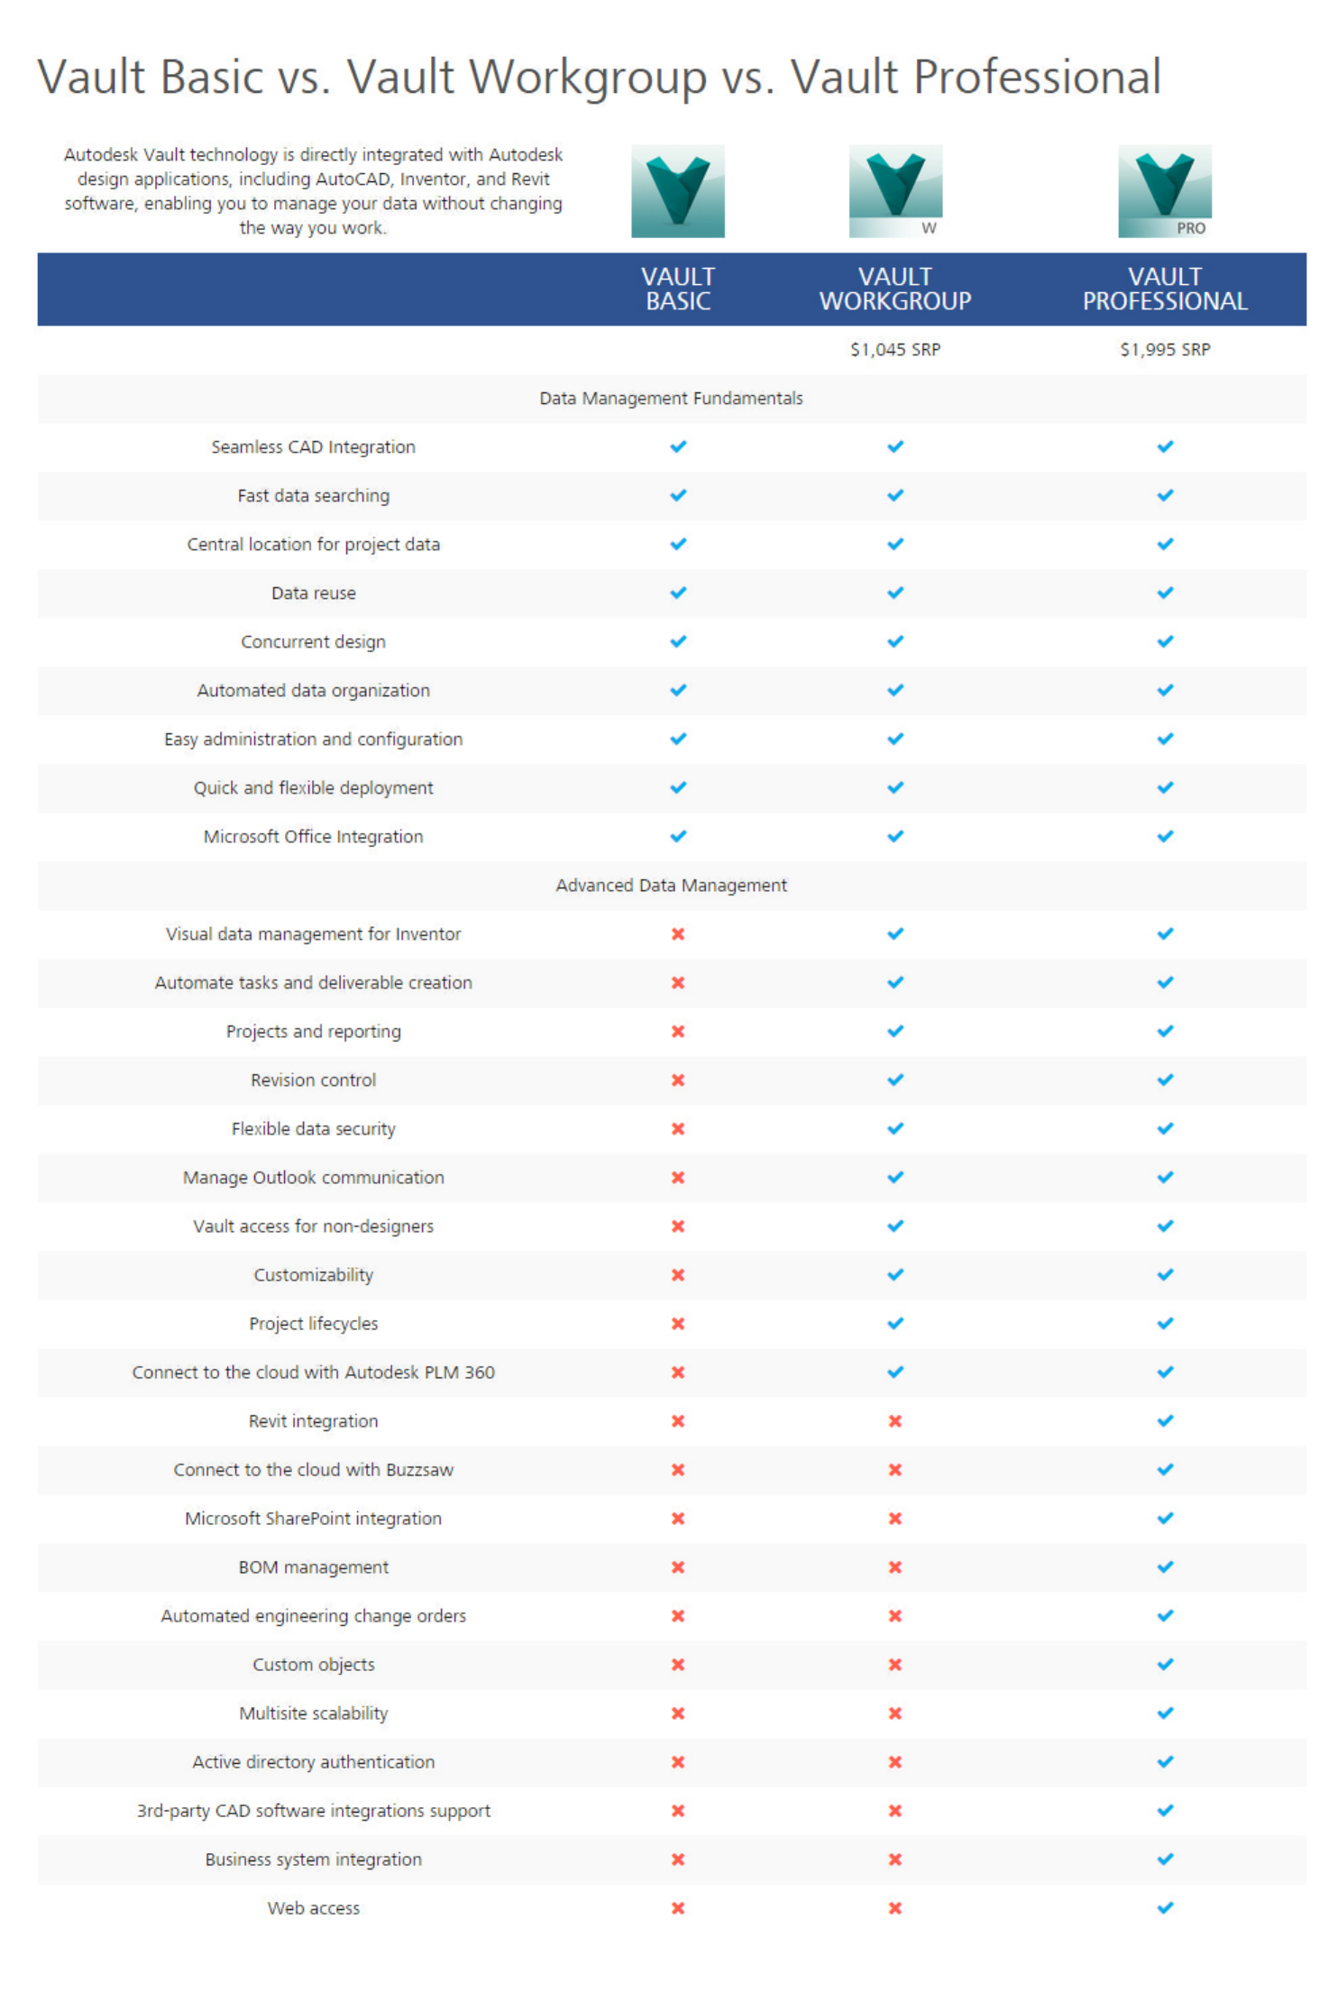
Task: Click the Data Management Fundamentals section heading
Action: (x=671, y=399)
